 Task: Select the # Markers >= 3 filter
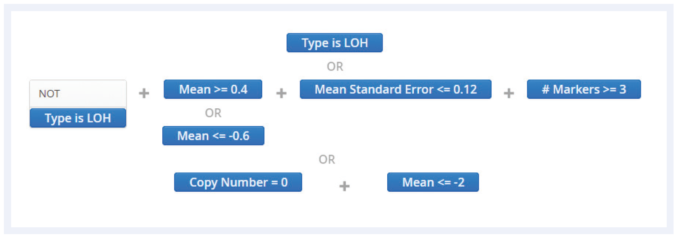pyautogui.click(x=584, y=89)
